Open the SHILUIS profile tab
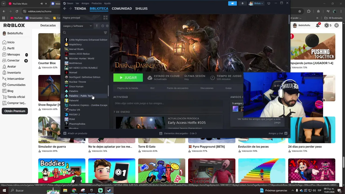Viewport: 345px width, 194px height. pyautogui.click(x=141, y=9)
